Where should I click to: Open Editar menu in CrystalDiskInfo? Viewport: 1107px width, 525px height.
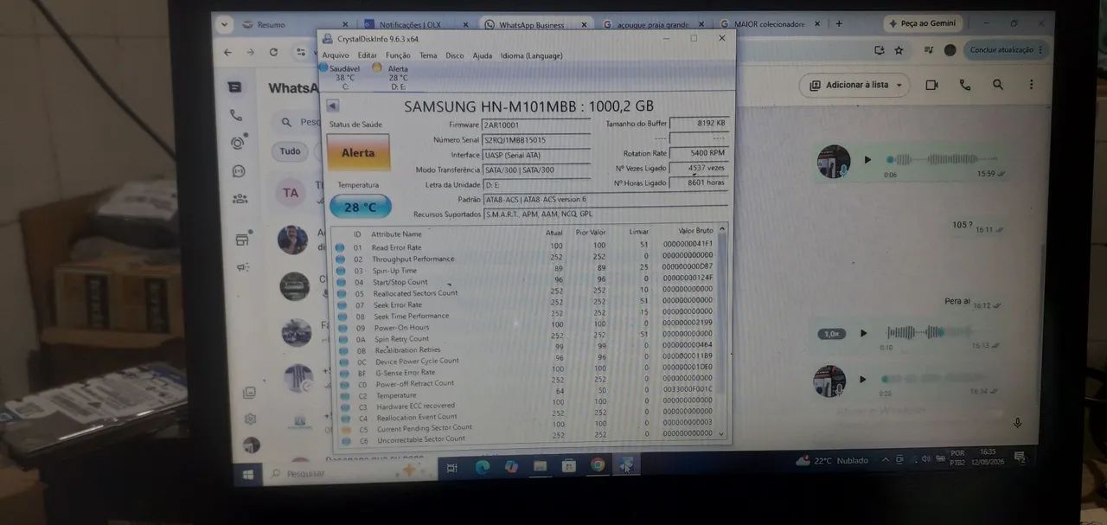[368, 55]
